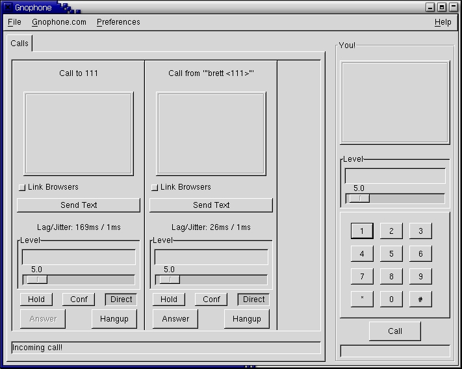Click the number entry field below Call
Image resolution: width=462 pixels, height=369 pixels.
[x=394, y=351]
